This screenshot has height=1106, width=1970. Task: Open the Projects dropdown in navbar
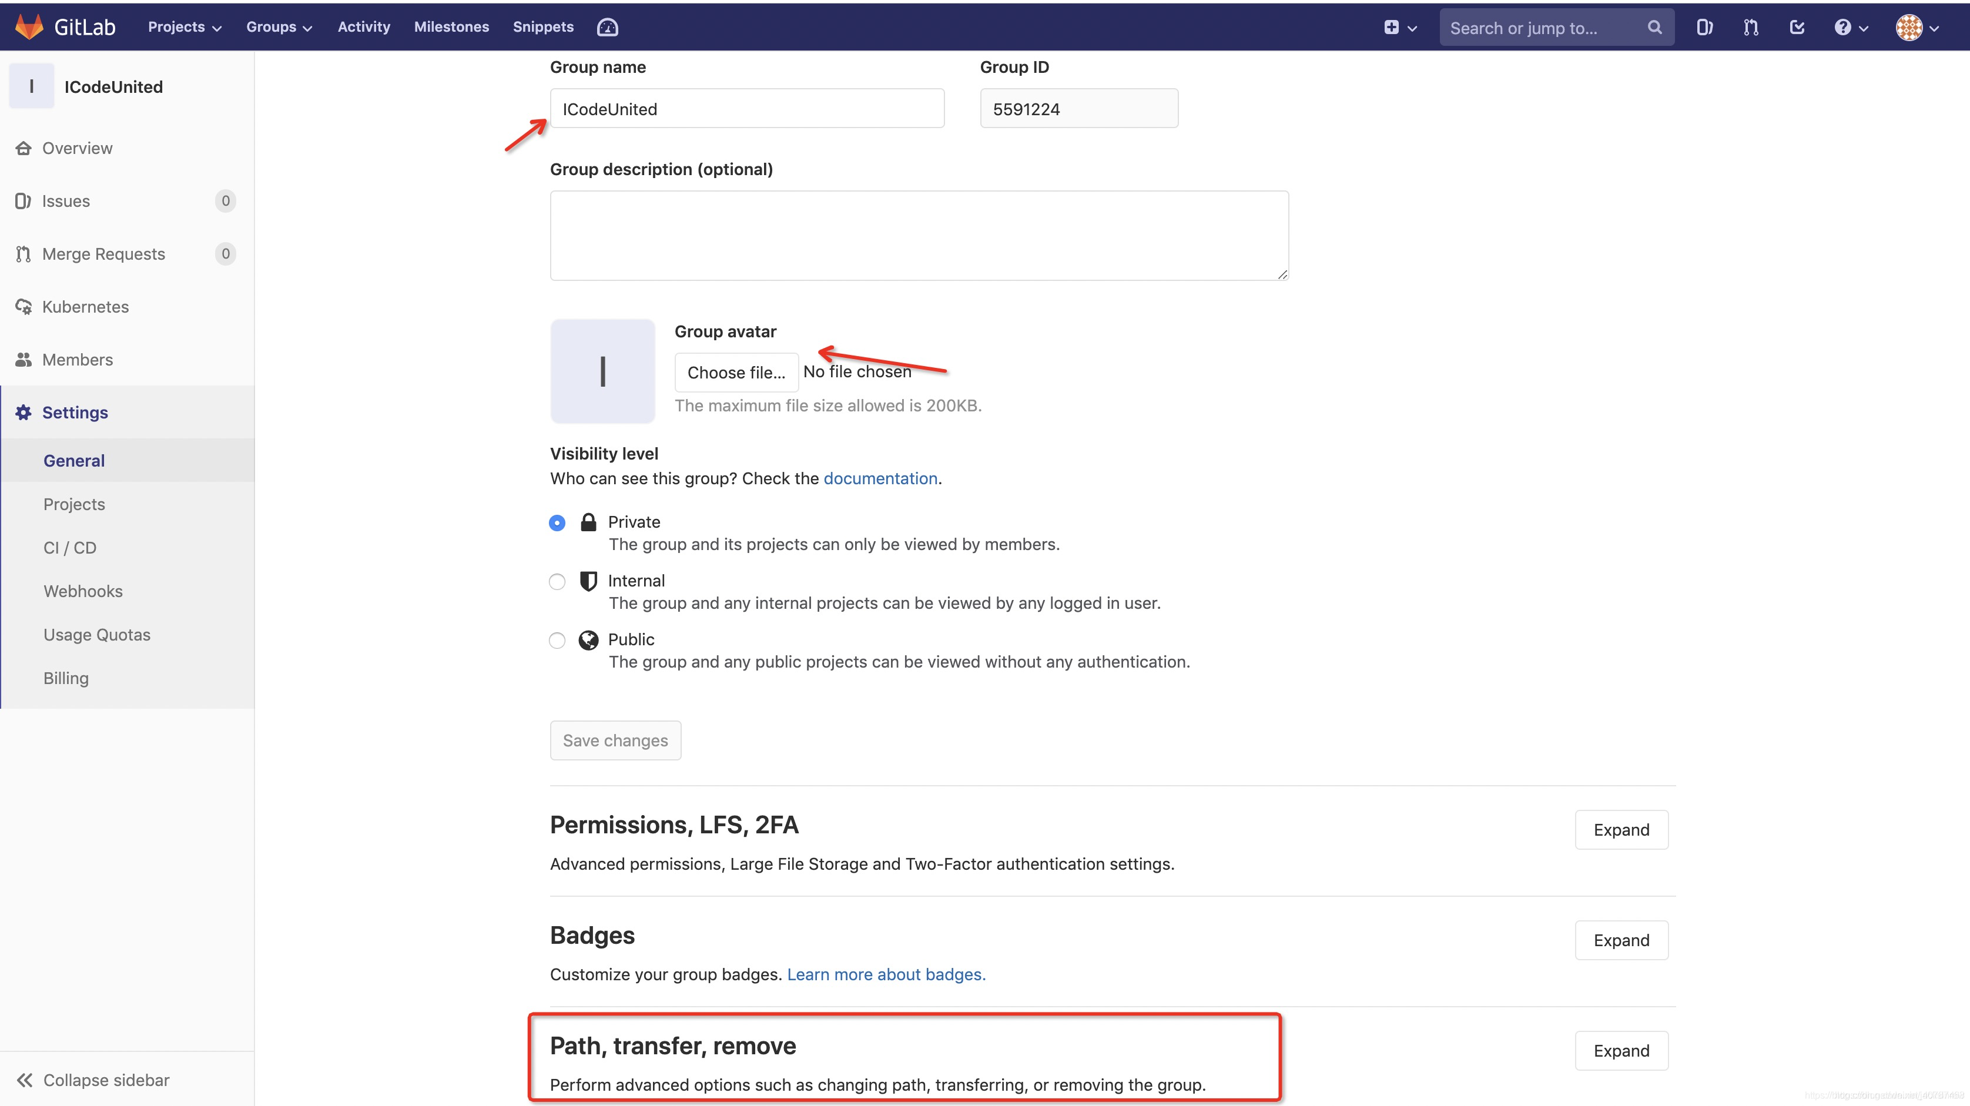[185, 27]
